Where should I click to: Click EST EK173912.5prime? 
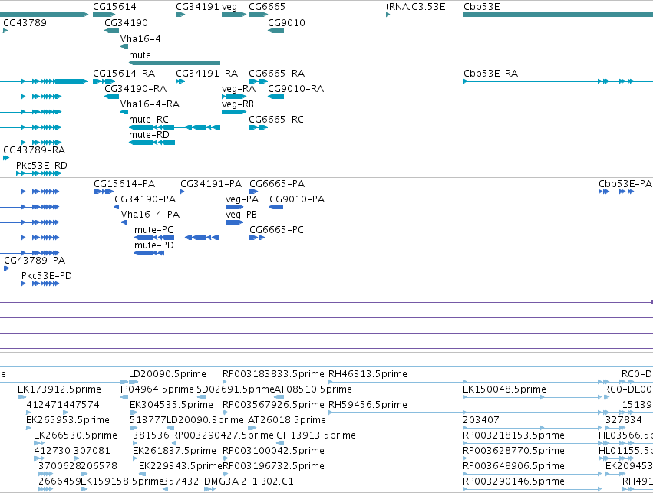pos(59,389)
